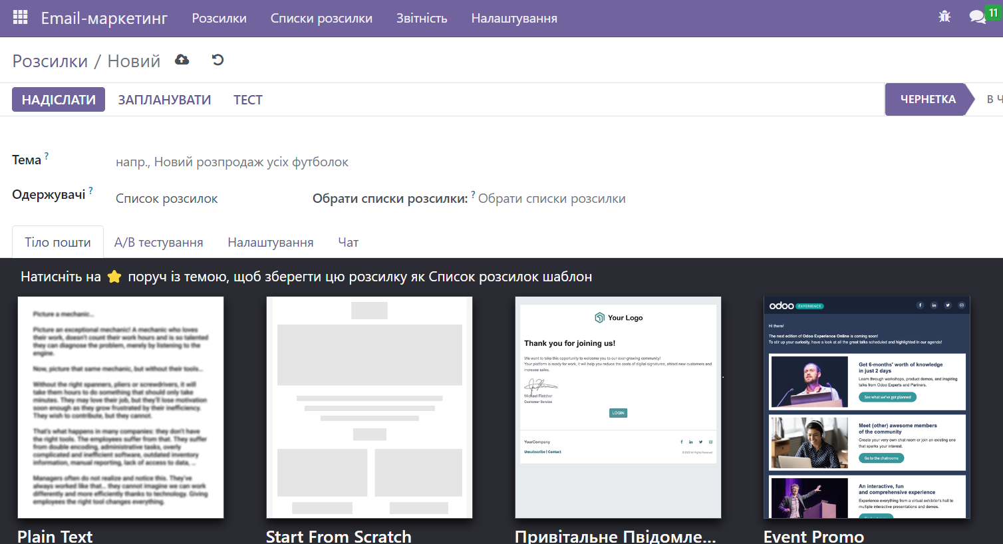Screen dimensions: 1003x544
Task: Discard changes with the revert arrow icon
Action: tap(217, 60)
